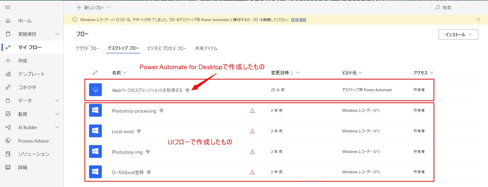Expand the AI Builder sidebar chevron
This screenshot has width=488, height=187.
57,127
